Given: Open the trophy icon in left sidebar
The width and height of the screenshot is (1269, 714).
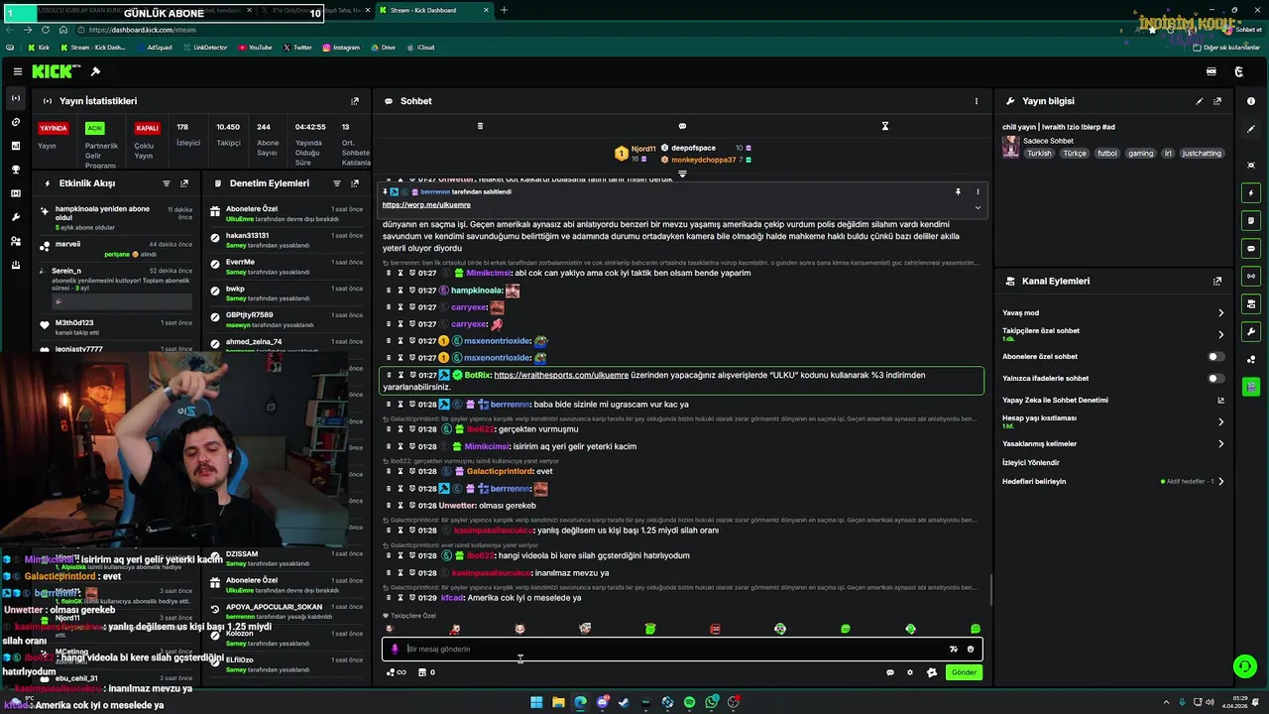Looking at the screenshot, I should coord(16,170).
